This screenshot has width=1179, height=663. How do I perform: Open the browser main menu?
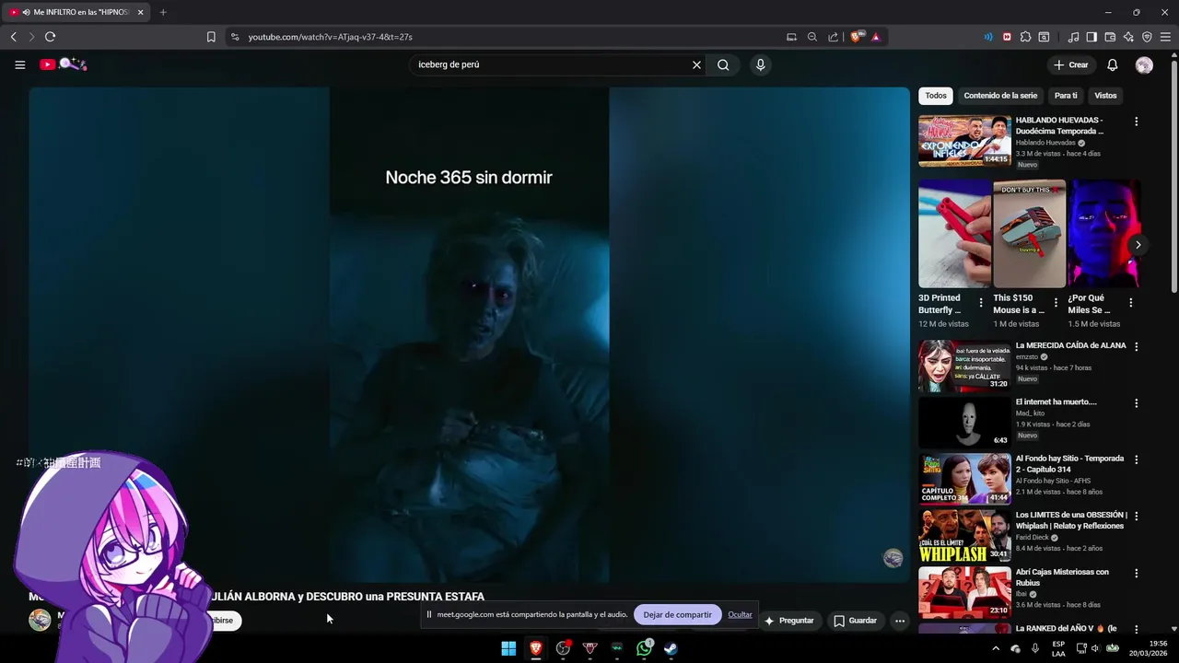click(x=1165, y=37)
